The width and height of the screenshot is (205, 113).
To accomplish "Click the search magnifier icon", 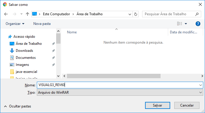I will pyautogui.click(x=197, y=14).
